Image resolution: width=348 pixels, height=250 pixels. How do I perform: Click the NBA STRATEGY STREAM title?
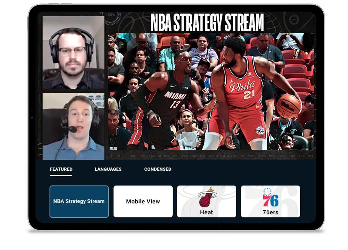pyautogui.click(x=207, y=23)
